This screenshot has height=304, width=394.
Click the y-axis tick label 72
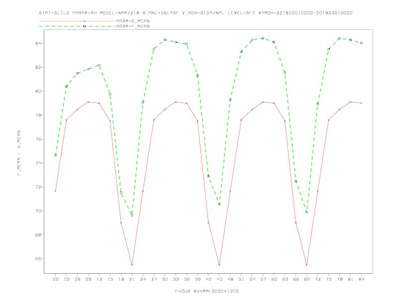pyautogui.click(x=38, y=187)
